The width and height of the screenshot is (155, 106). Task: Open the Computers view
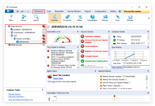click(67, 18)
